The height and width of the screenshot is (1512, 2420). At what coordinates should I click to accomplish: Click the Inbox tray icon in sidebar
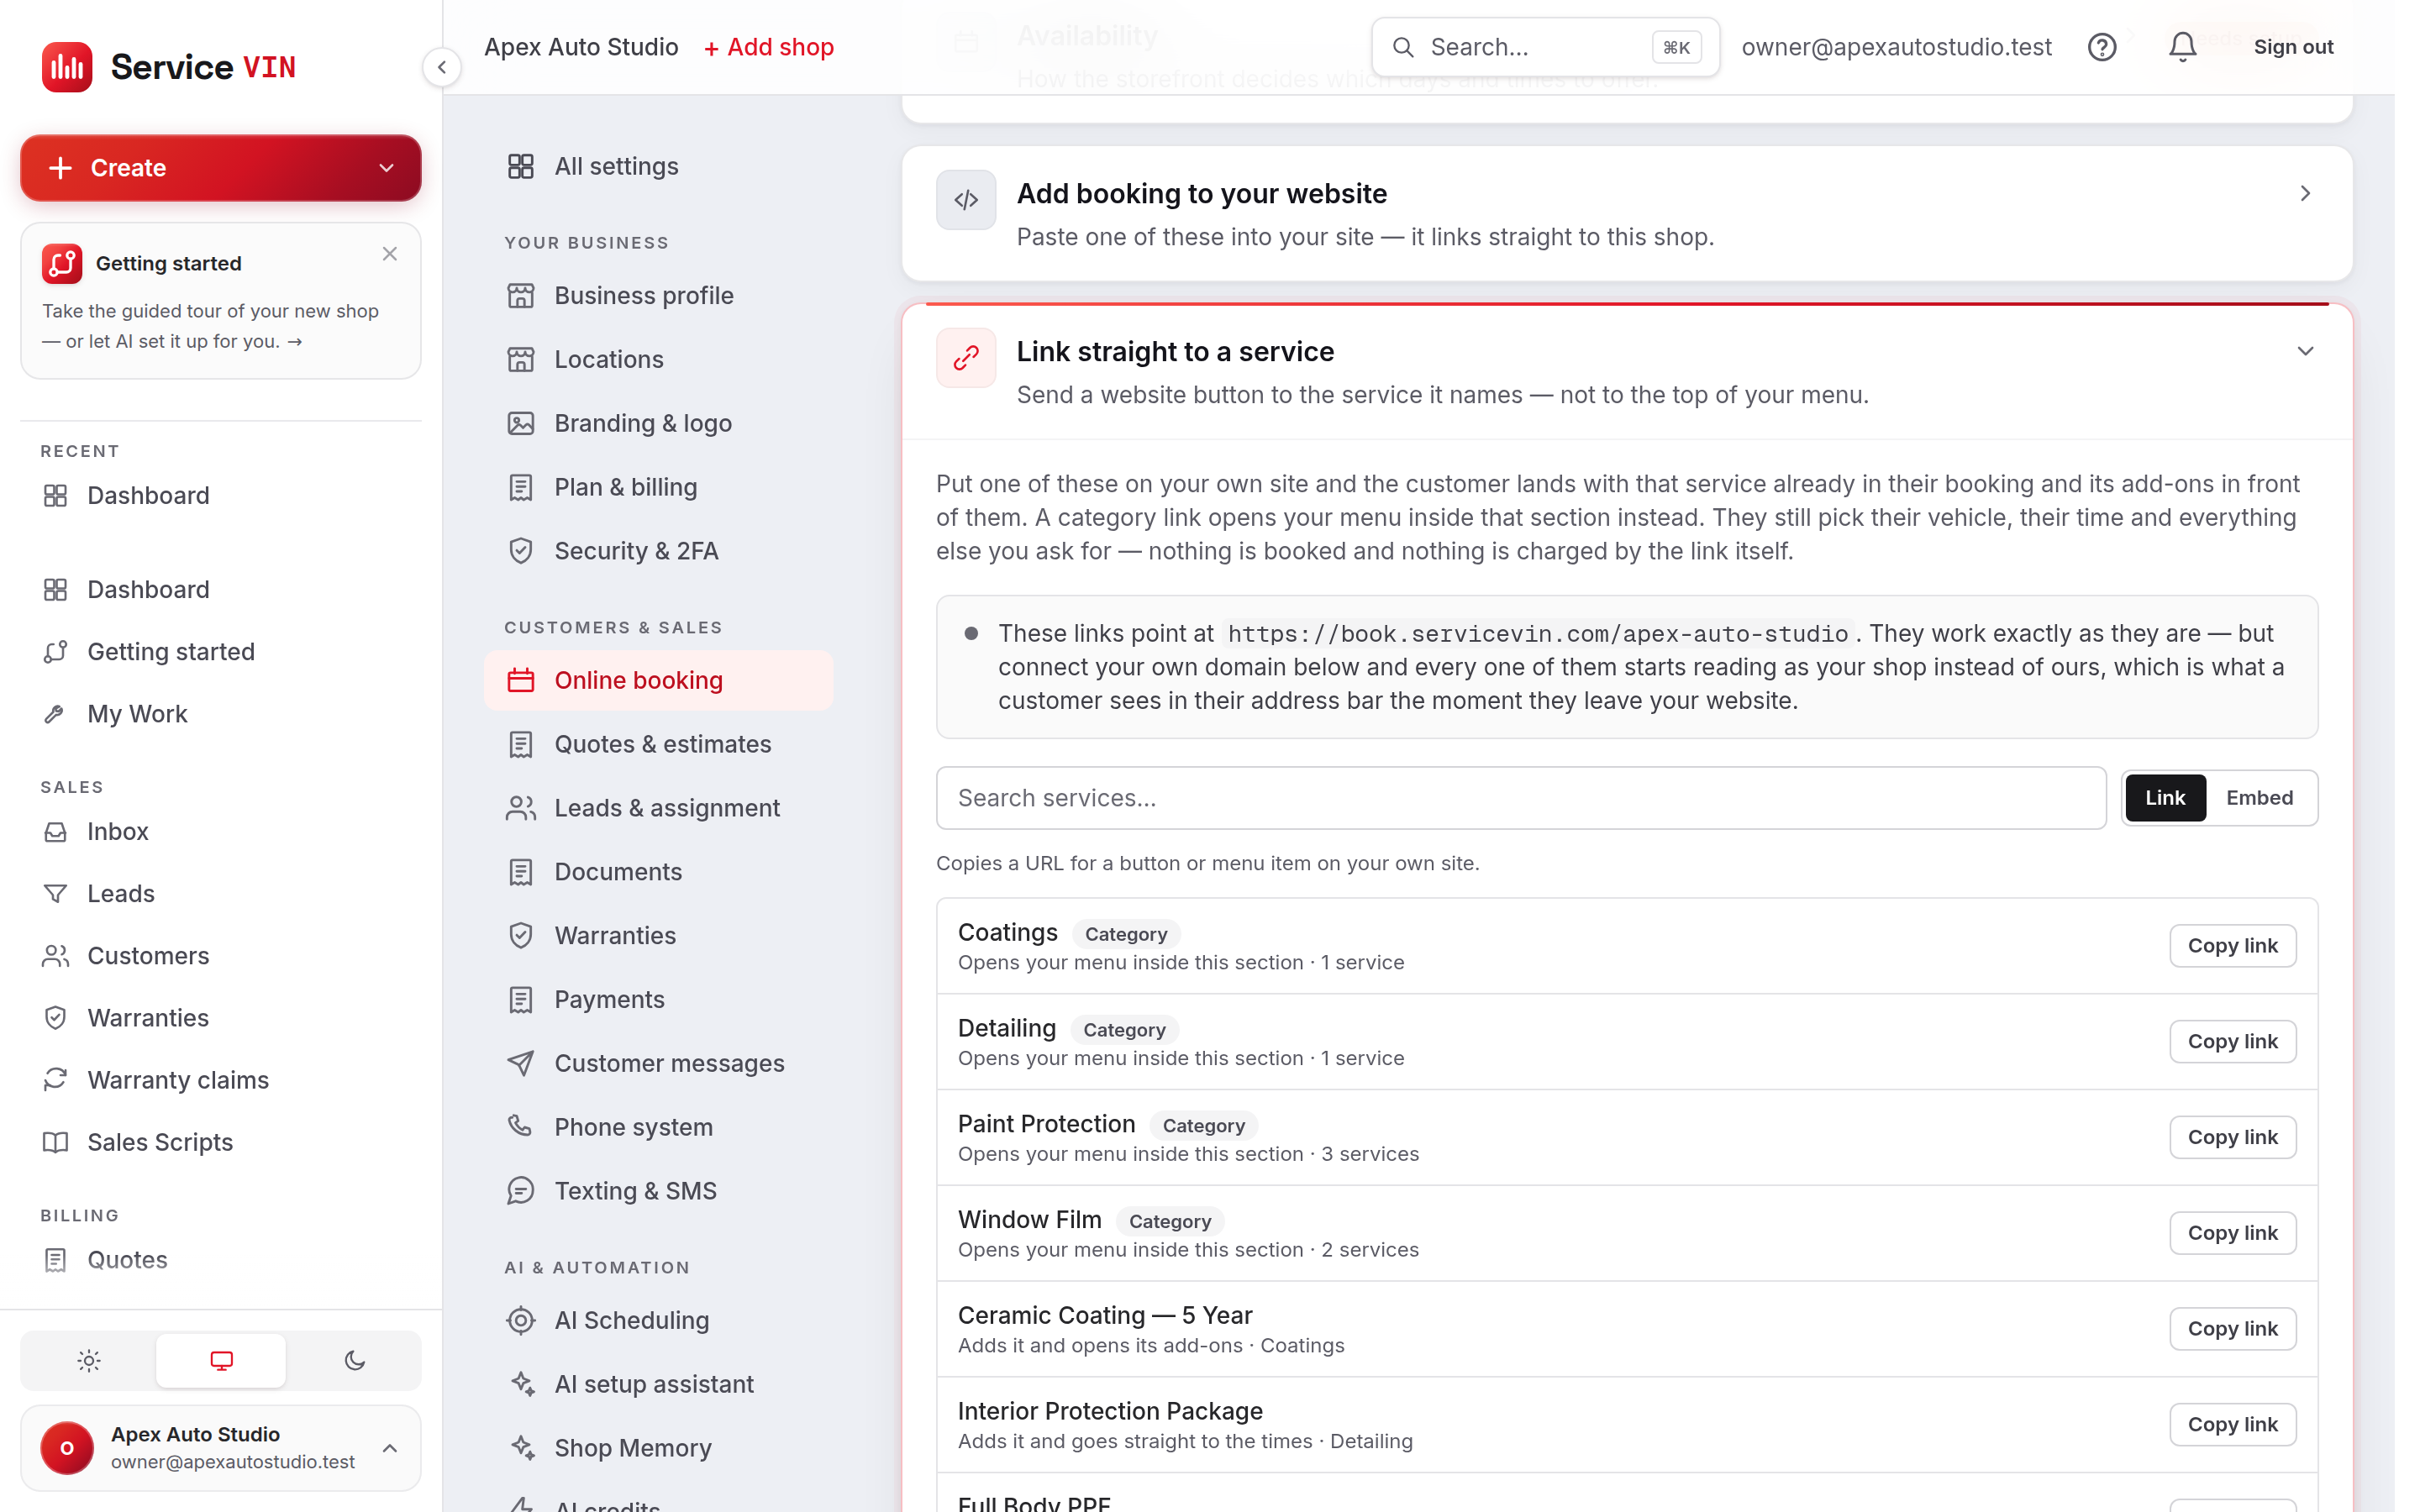tap(56, 832)
